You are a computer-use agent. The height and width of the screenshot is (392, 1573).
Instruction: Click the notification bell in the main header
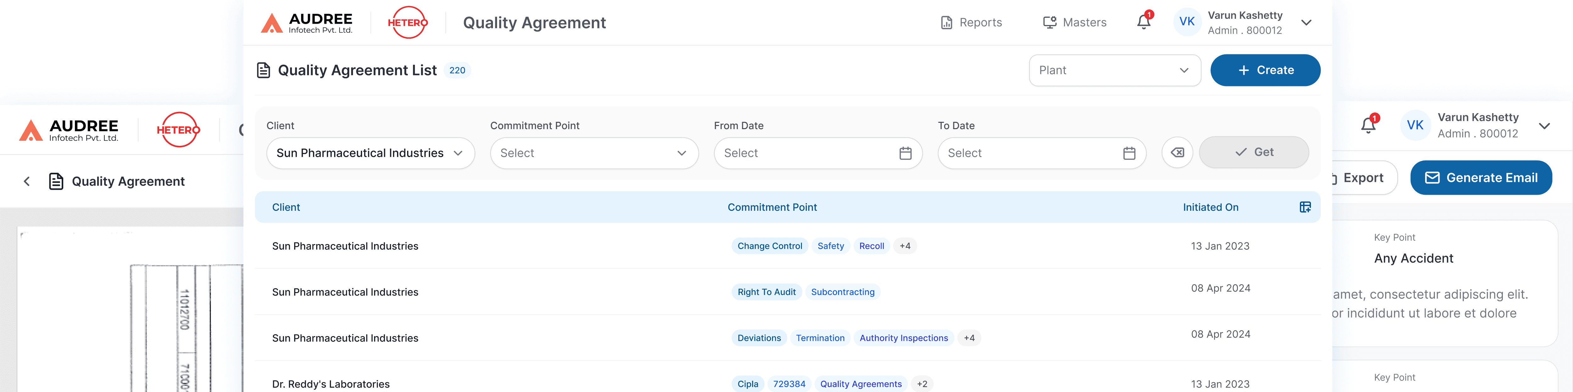click(x=1143, y=23)
